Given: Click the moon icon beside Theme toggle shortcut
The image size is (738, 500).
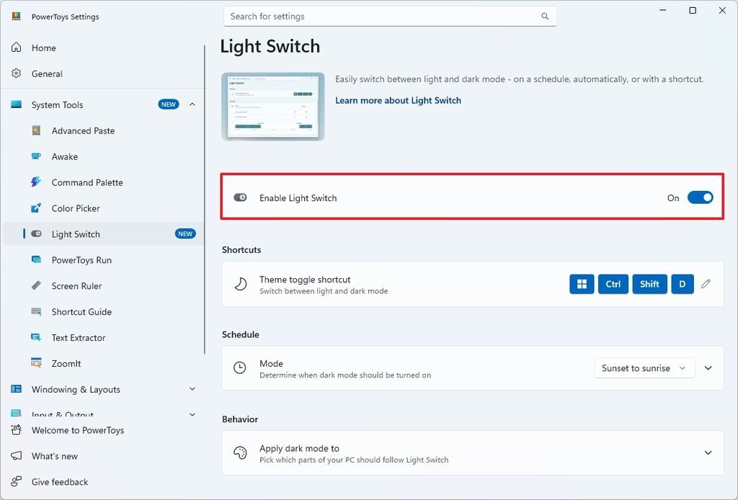Looking at the screenshot, I should click(x=240, y=284).
